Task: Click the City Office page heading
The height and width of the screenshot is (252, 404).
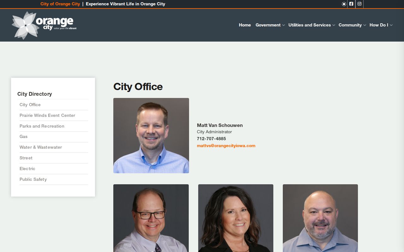Action: 138,87
